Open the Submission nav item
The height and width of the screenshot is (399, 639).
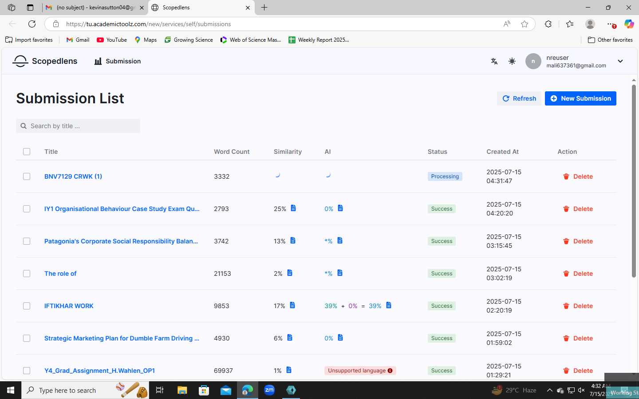click(118, 61)
